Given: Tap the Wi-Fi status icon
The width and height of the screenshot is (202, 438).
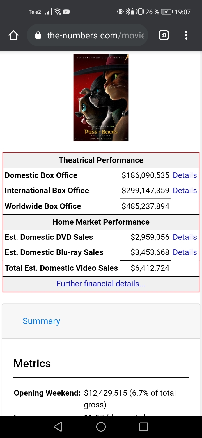Looking at the screenshot, I should click(58, 12).
